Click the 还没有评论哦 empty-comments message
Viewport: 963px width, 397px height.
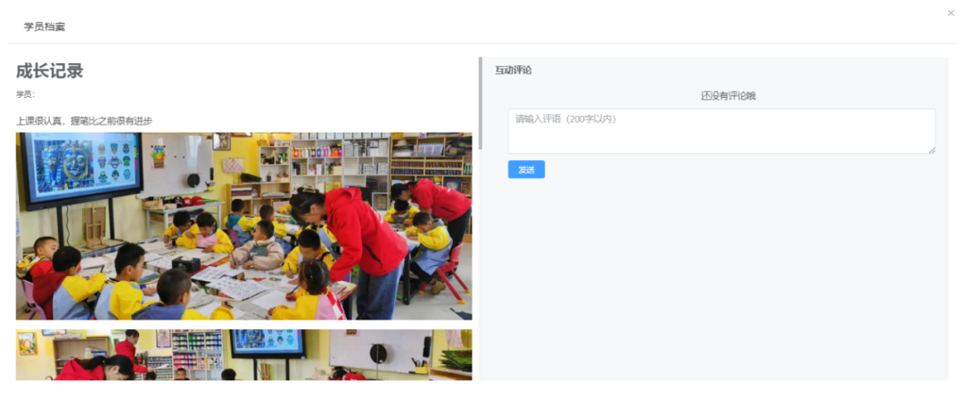(x=728, y=95)
